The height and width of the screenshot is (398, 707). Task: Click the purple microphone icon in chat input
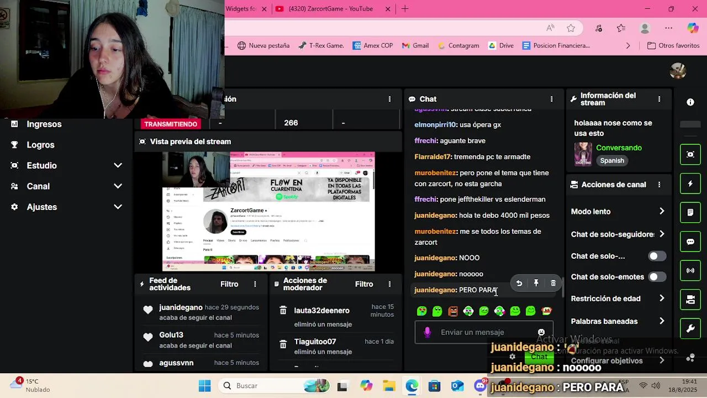coord(427,332)
